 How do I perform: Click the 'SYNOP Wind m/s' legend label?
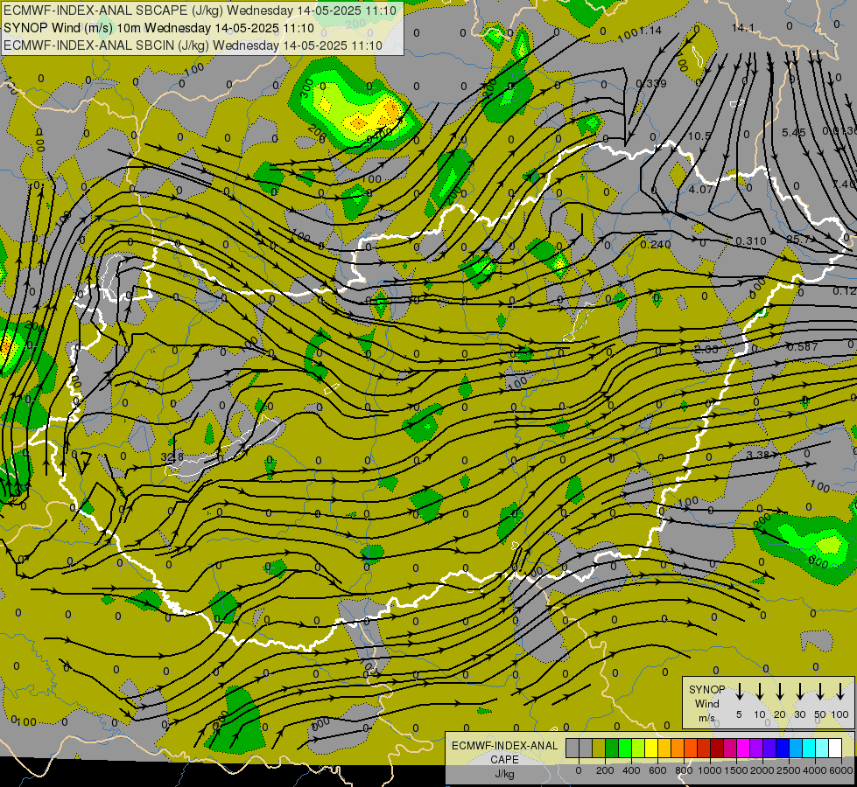[x=706, y=703]
